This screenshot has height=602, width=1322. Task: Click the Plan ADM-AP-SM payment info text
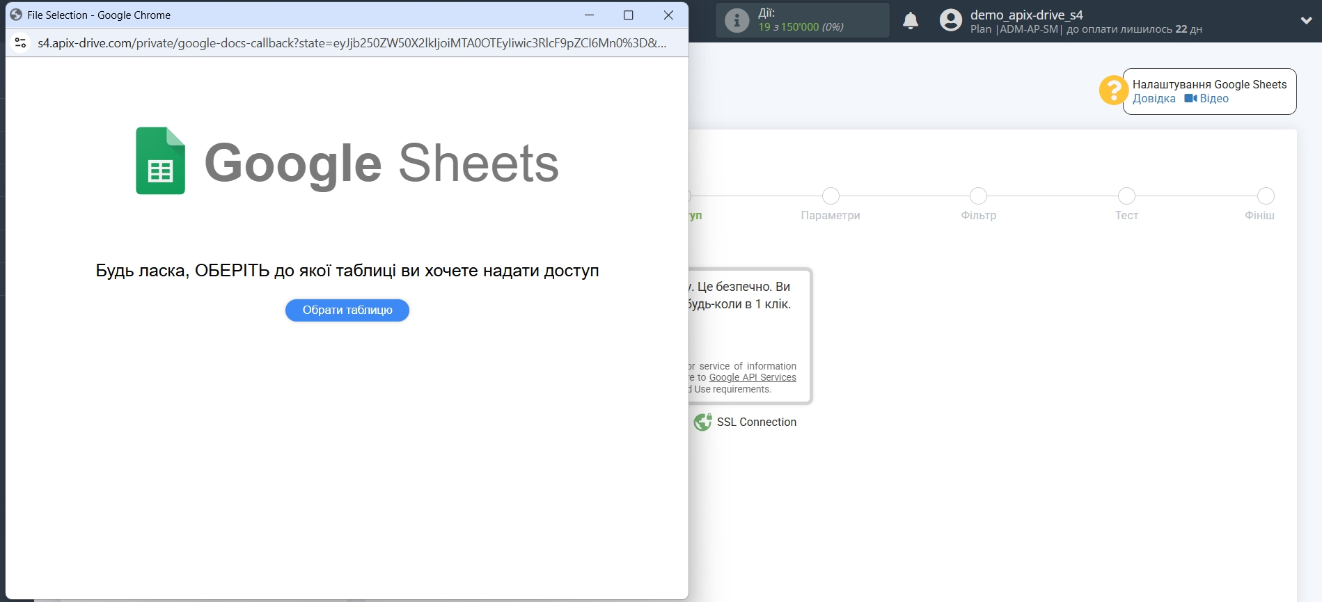point(1086,29)
